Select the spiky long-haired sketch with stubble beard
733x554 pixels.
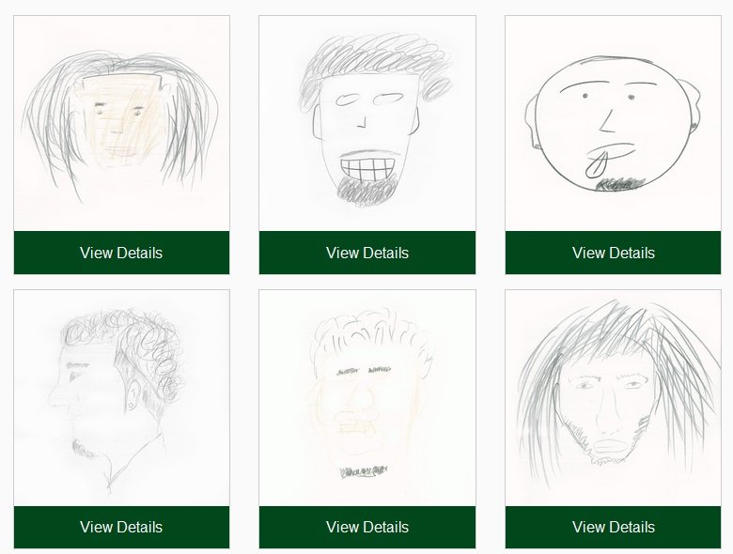click(613, 397)
